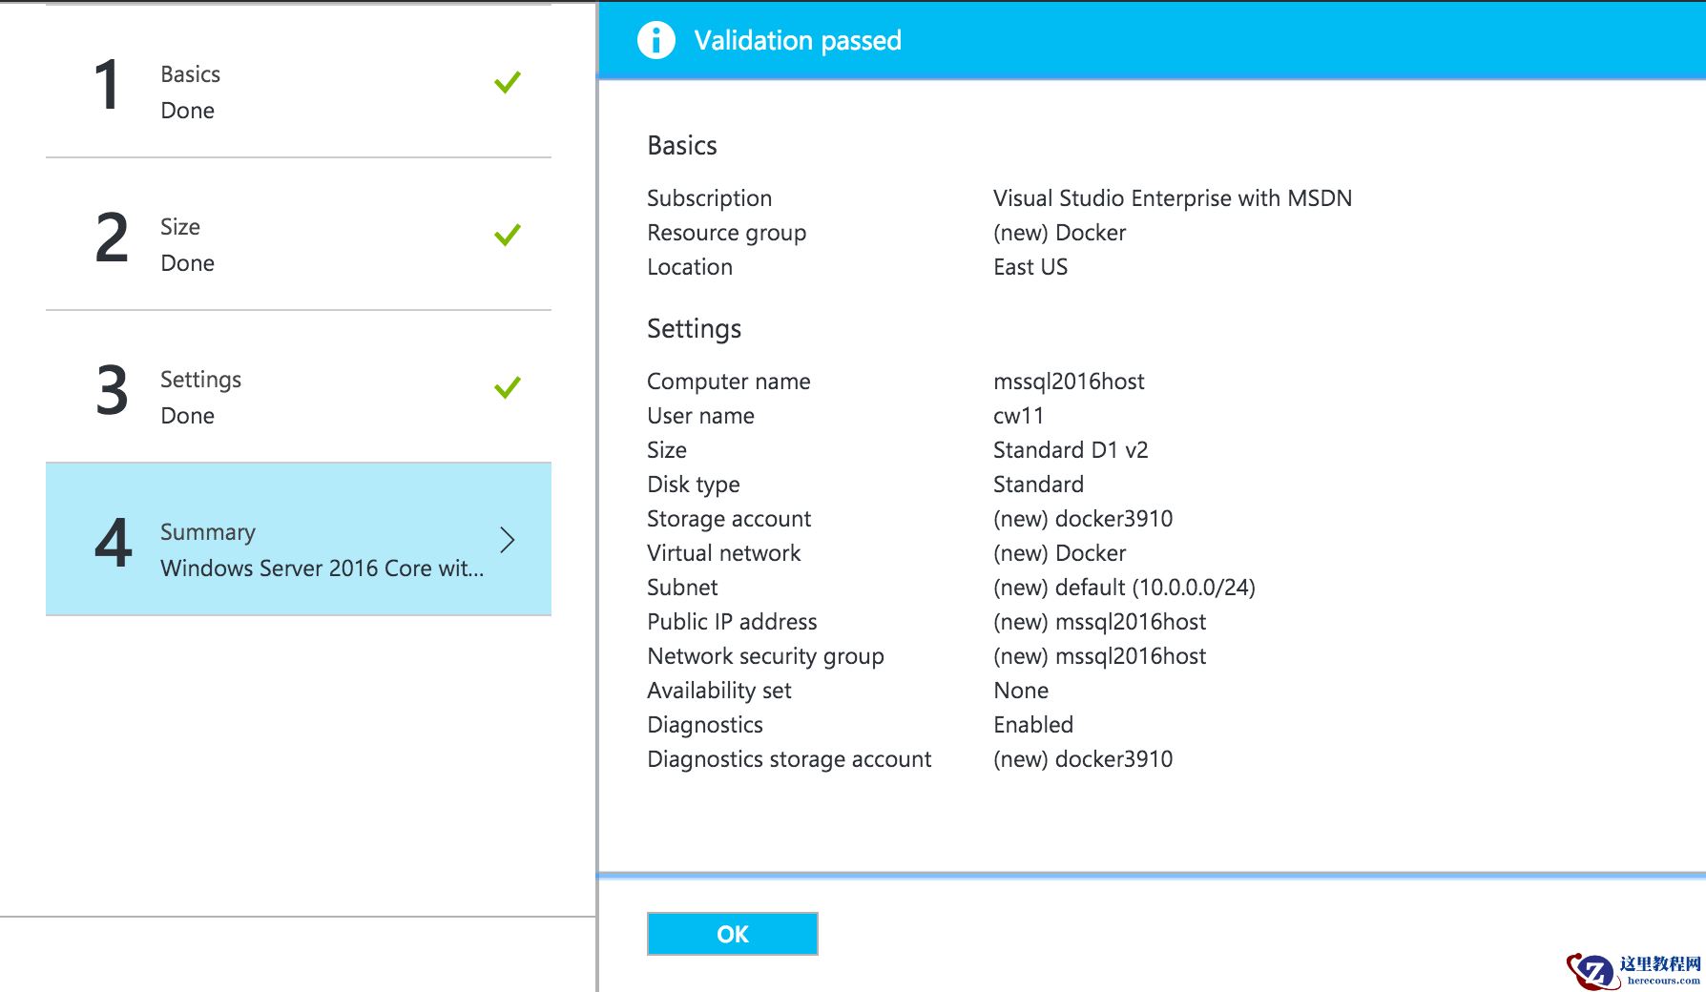Open step 2 Size
This screenshot has width=1706, height=992.
tap(299, 235)
